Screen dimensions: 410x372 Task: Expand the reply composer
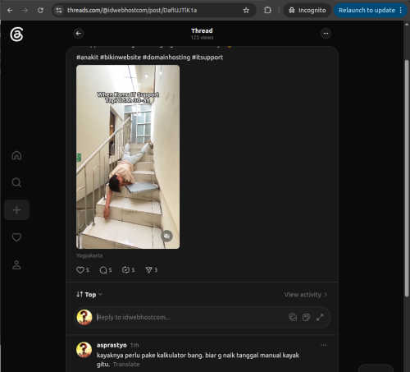click(x=320, y=317)
